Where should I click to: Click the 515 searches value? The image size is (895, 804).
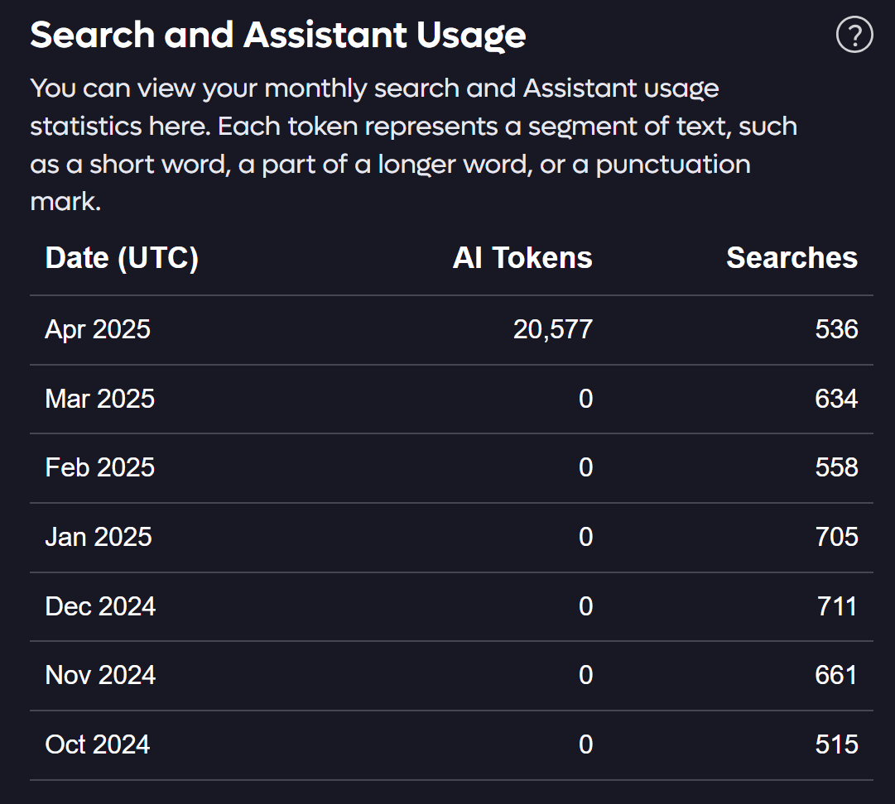coord(836,744)
